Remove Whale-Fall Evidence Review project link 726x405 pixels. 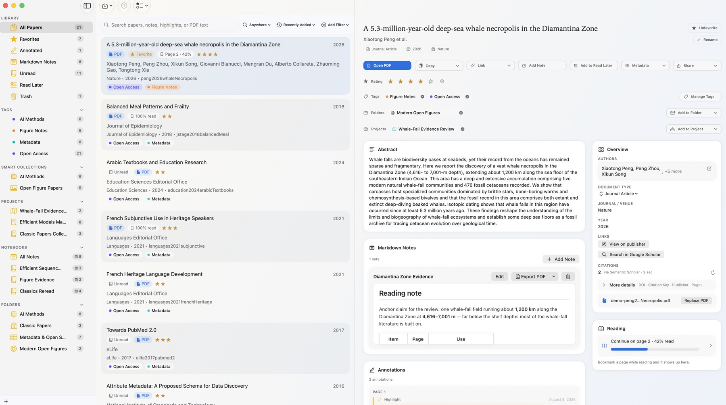pyautogui.click(x=463, y=129)
